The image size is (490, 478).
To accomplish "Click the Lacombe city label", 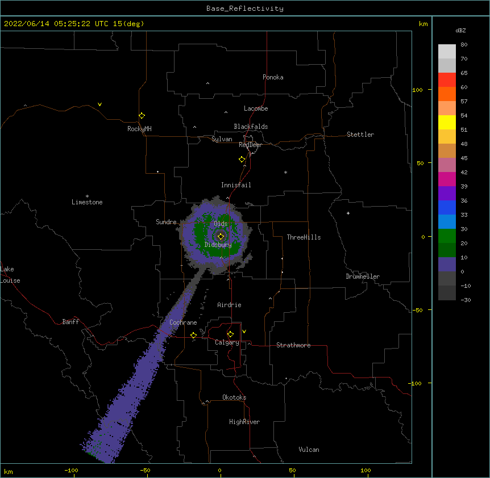I will pos(256,108).
